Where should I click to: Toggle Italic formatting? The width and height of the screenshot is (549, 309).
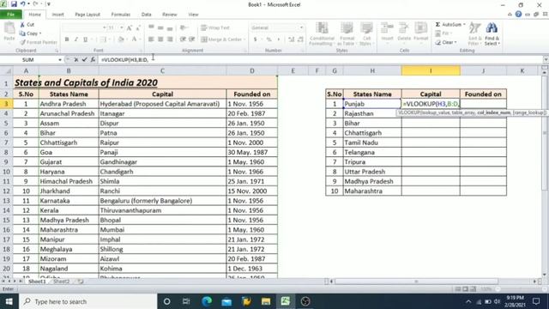click(x=76, y=39)
